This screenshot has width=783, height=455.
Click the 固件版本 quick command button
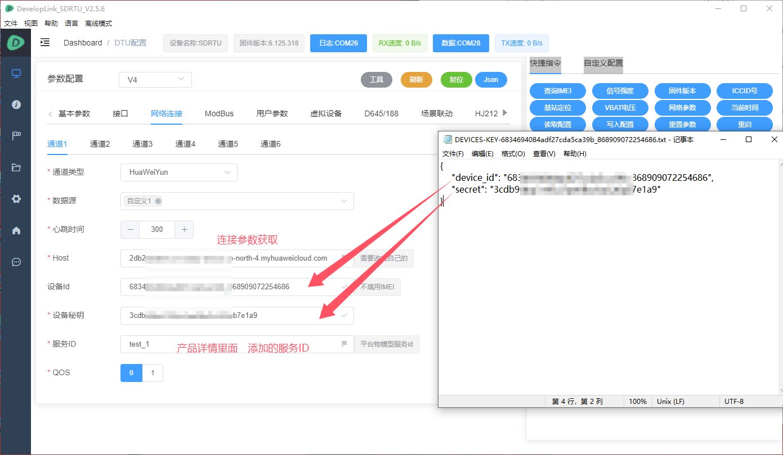click(682, 91)
